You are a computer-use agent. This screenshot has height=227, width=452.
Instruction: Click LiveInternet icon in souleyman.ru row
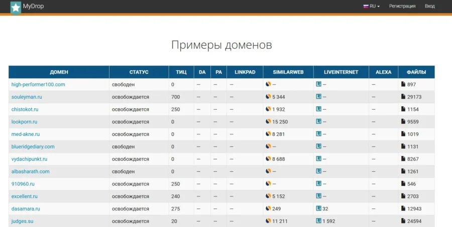(318, 97)
